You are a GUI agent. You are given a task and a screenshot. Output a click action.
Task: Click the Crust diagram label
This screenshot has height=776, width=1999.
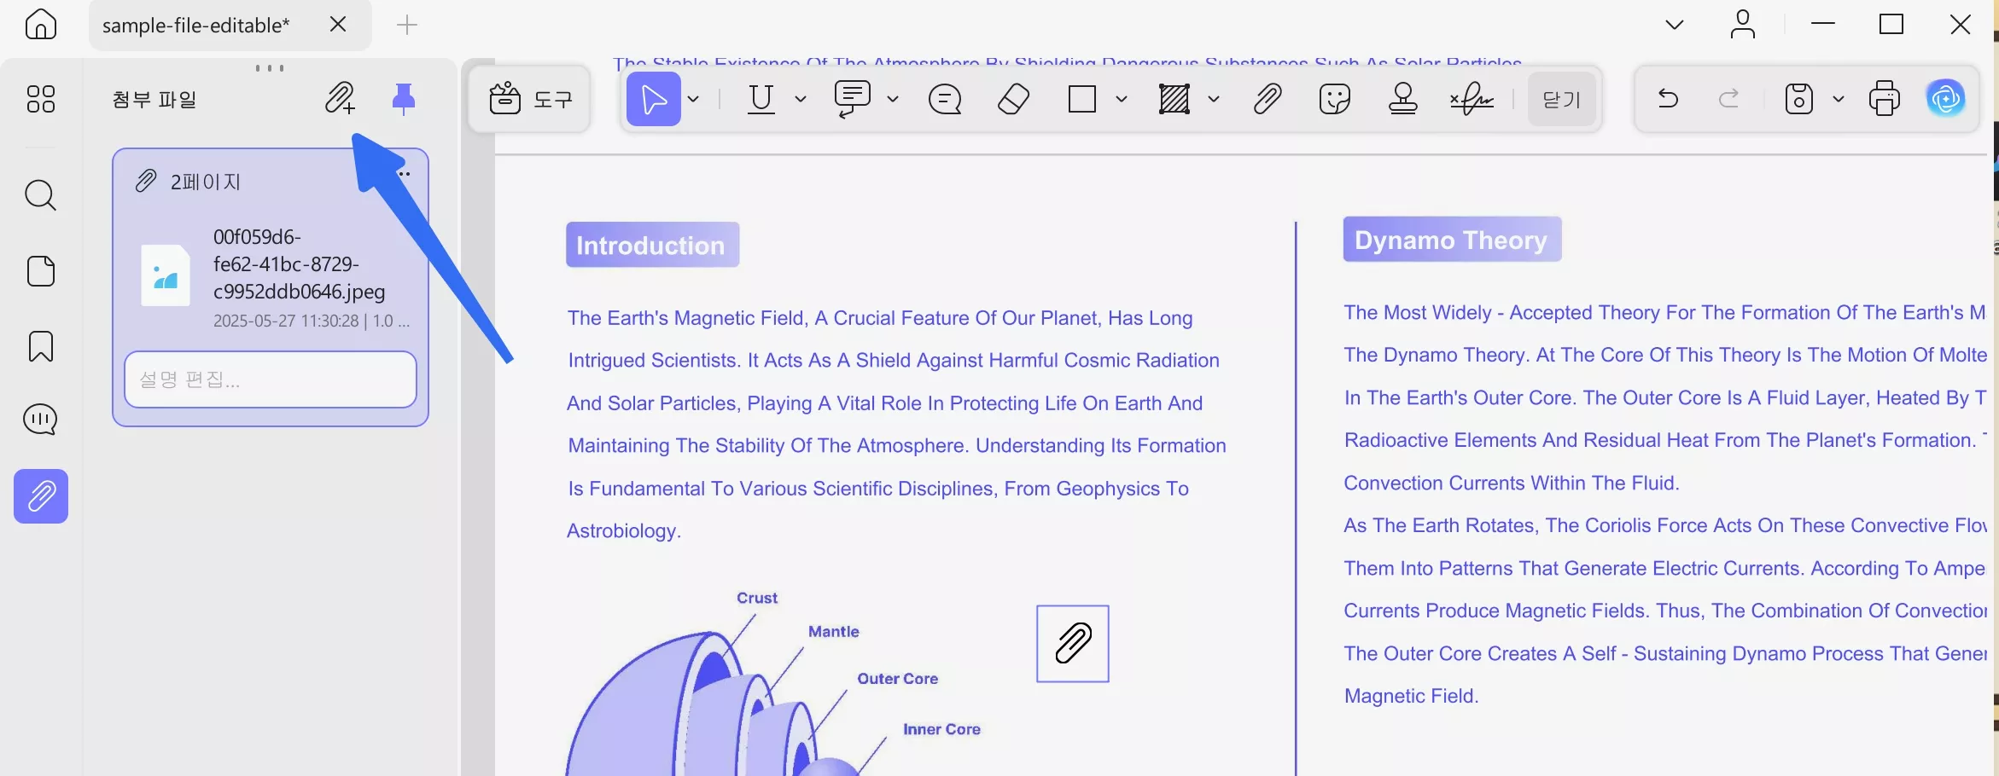[757, 598]
